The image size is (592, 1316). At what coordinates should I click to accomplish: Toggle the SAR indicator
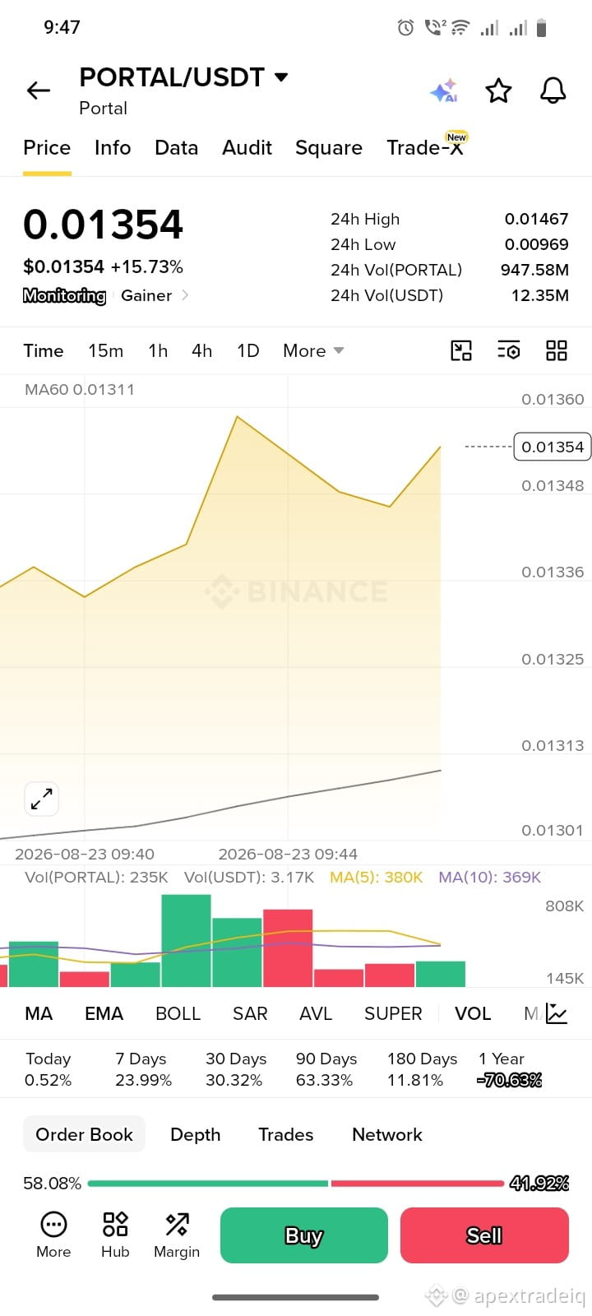[x=250, y=1013]
